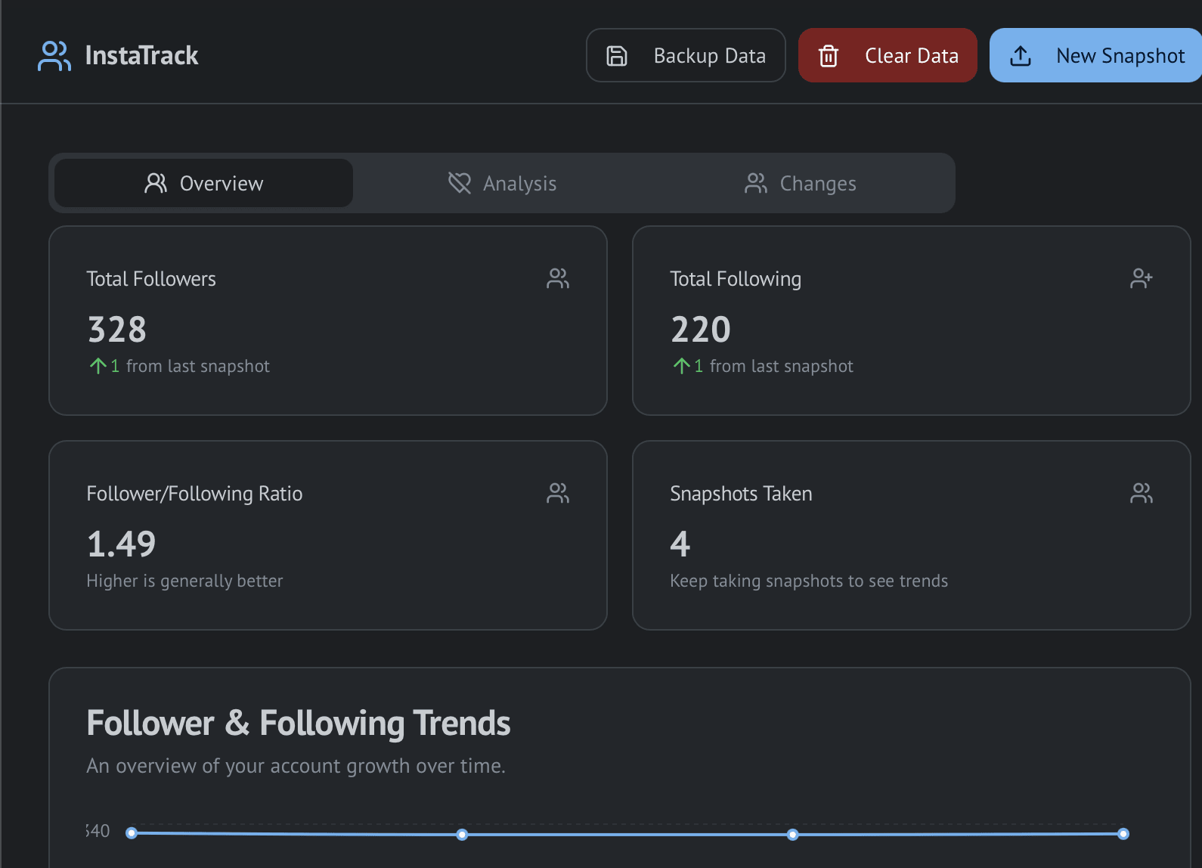The width and height of the screenshot is (1202, 868).
Task: Click the floppy disk icon in Backup Data
Action: [x=617, y=56]
